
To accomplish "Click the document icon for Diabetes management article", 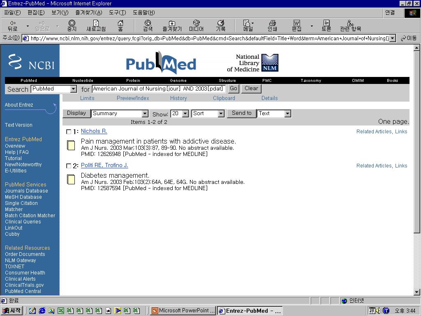I will (71, 179).
